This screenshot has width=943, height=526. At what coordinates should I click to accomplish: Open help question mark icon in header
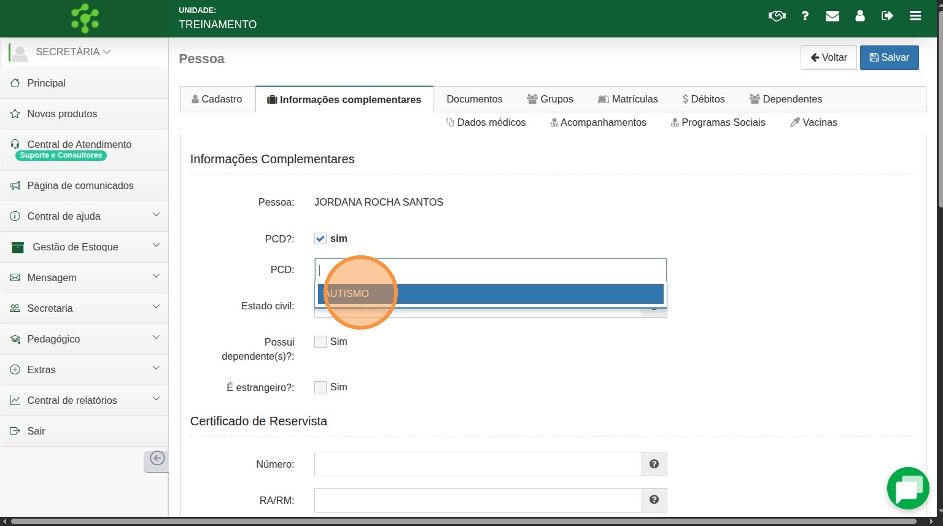pos(805,16)
